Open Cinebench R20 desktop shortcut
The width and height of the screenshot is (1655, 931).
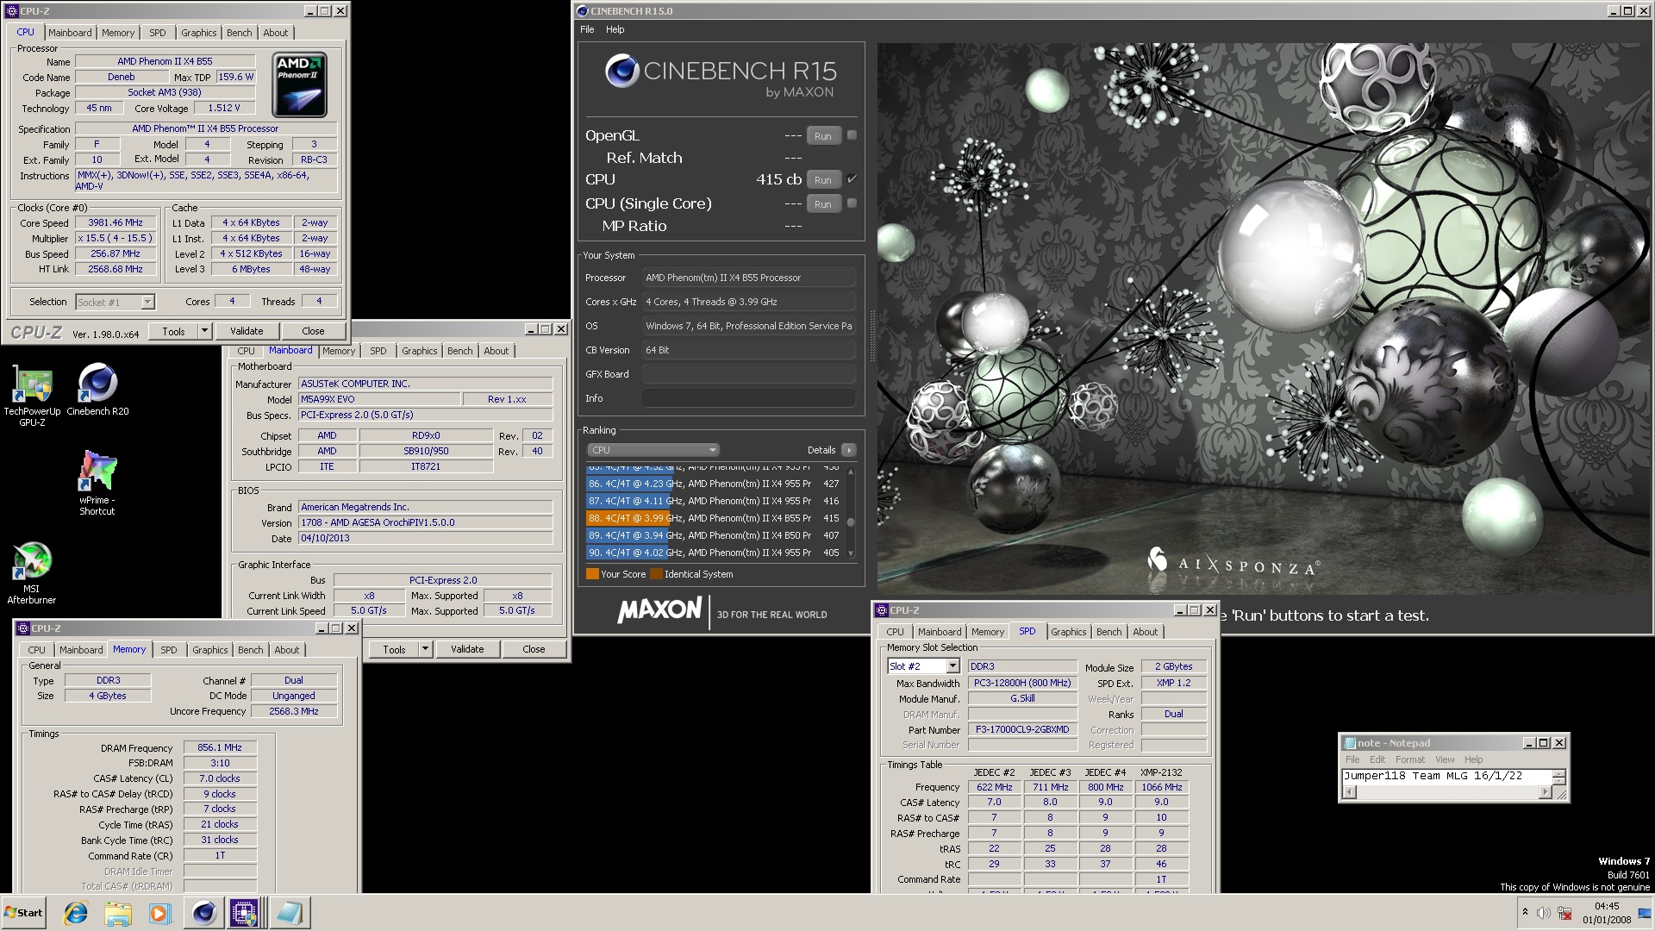(x=97, y=391)
